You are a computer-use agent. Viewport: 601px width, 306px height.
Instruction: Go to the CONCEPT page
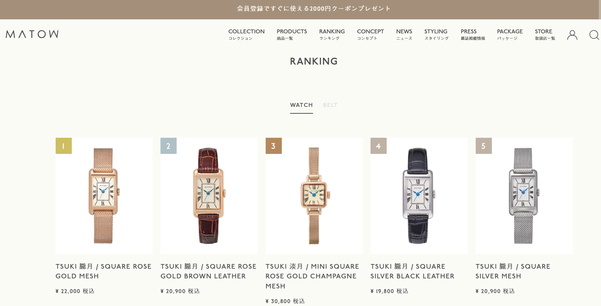coord(370,34)
